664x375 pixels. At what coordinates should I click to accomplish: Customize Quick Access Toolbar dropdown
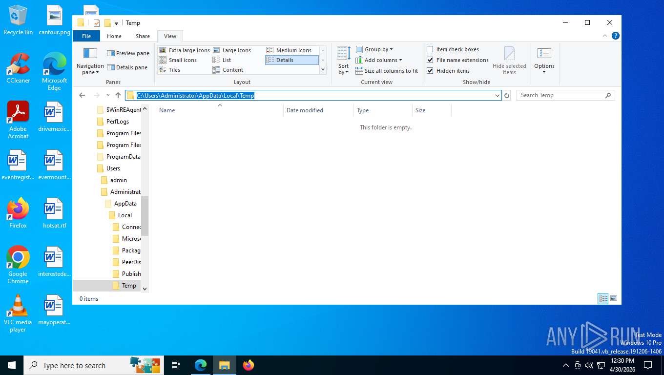coord(116,23)
